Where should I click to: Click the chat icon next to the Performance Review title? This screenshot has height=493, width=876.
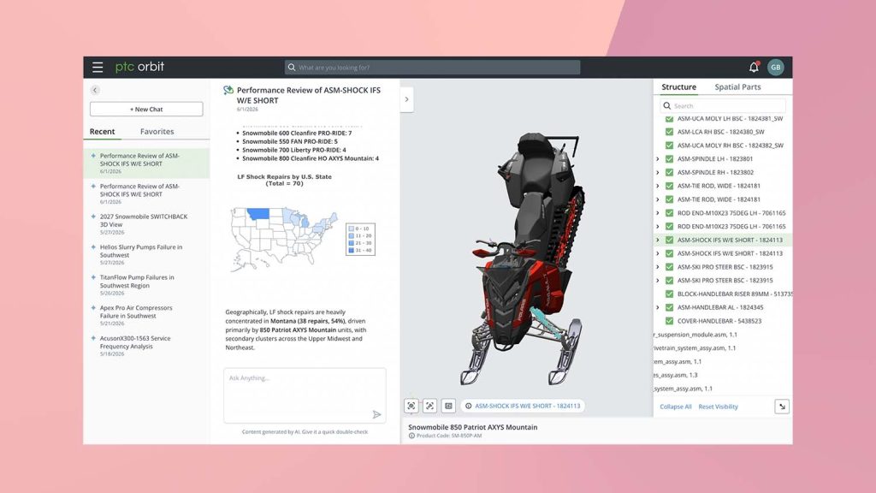228,90
